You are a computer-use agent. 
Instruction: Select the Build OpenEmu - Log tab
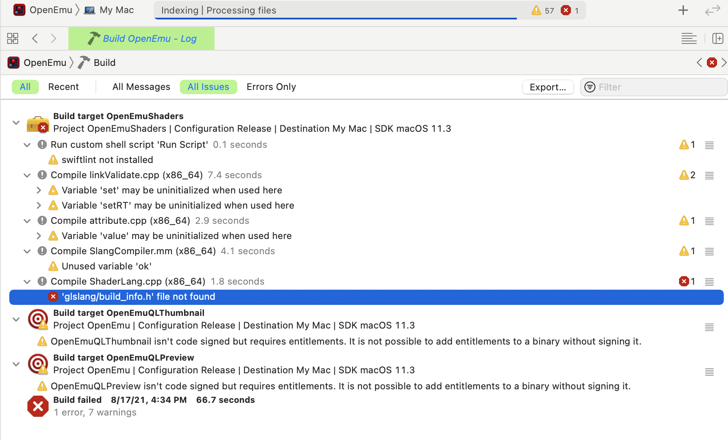pos(141,38)
